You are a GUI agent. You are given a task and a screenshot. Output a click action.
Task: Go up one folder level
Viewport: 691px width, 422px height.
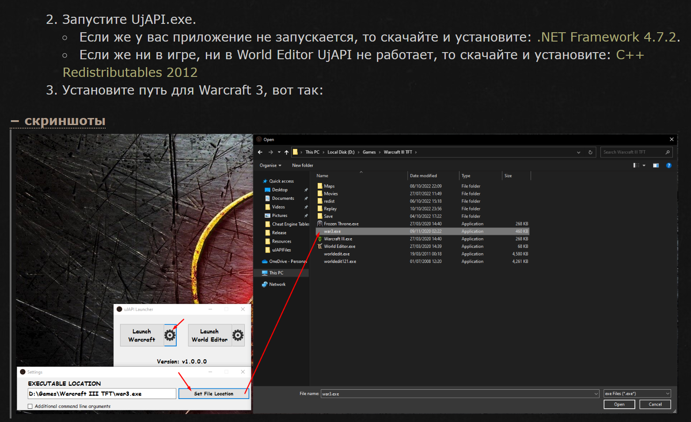click(287, 152)
